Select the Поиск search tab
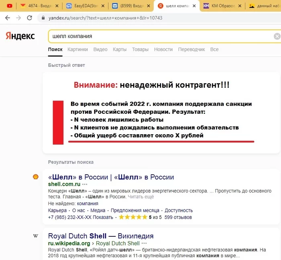This screenshot has width=281, height=260. coord(55,50)
